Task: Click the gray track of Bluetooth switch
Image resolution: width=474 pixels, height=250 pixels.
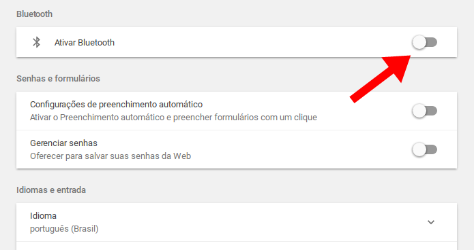Action: (x=432, y=42)
